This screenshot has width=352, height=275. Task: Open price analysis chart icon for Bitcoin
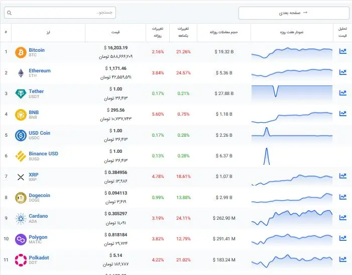pos(342,51)
